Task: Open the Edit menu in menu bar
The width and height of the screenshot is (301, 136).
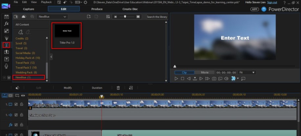Action: [24, 2]
